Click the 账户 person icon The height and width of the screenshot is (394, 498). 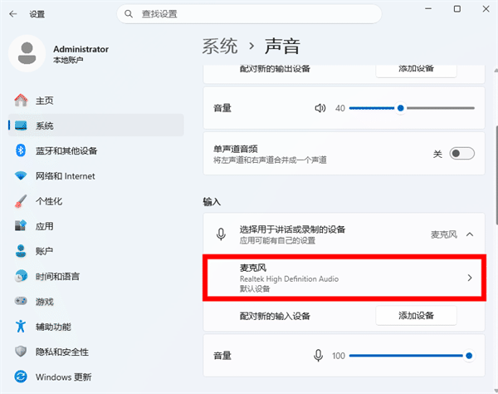pos(21,251)
